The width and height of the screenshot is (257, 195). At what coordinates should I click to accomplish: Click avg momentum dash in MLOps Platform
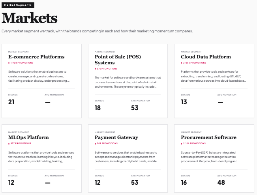point(48,183)
